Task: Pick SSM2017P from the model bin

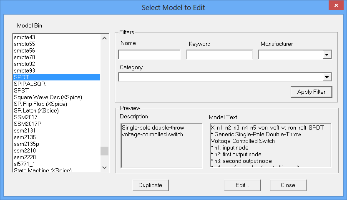Action: [28, 124]
